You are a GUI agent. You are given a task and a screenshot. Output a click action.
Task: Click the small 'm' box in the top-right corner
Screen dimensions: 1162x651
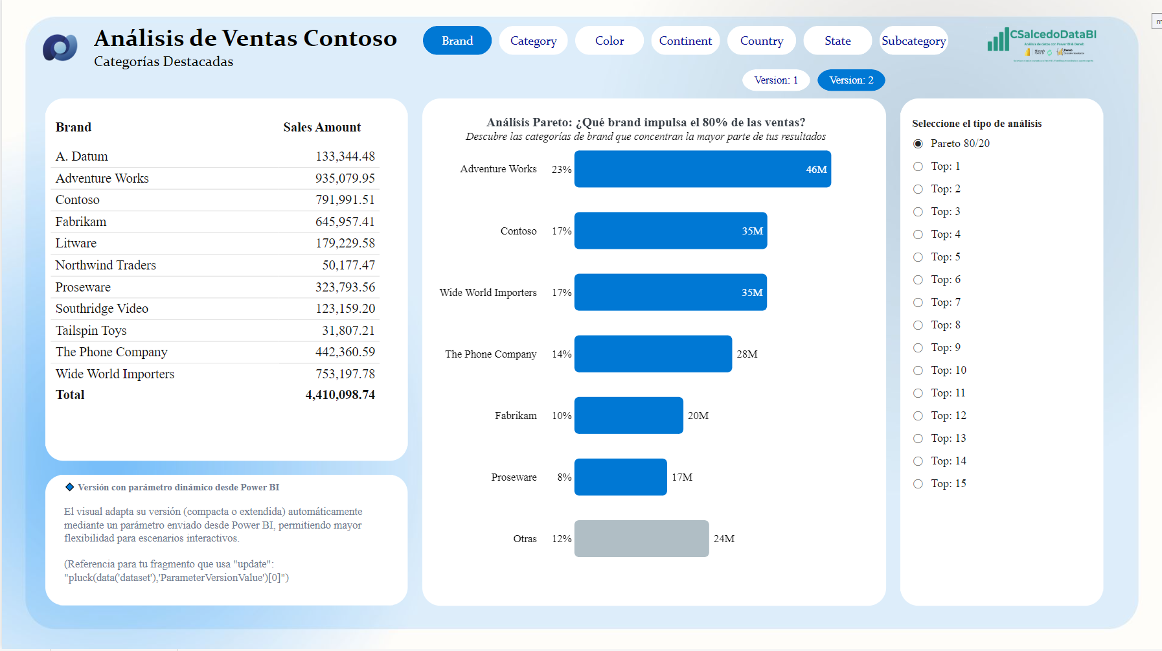click(x=1157, y=21)
